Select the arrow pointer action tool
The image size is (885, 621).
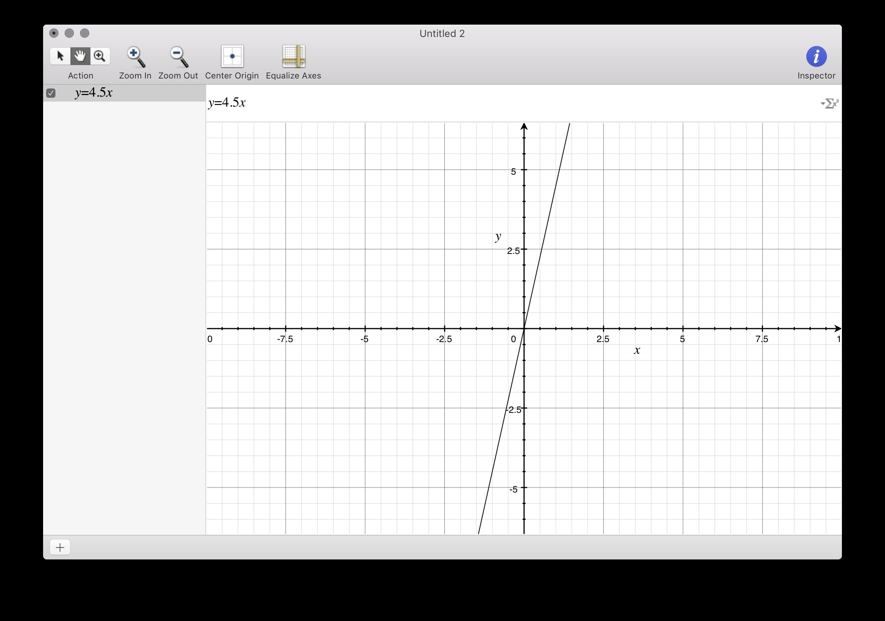(x=60, y=56)
